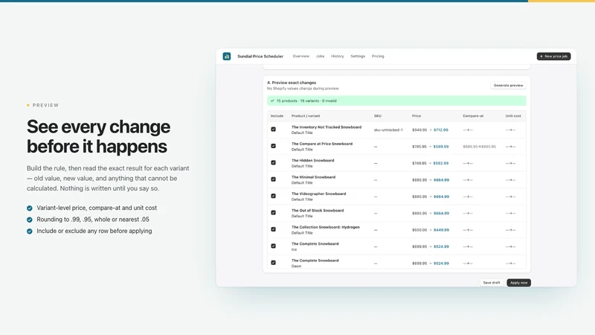Click 'The Videographer Snowboard' product name
Viewport: 595px width, 335px height.
tap(319, 194)
